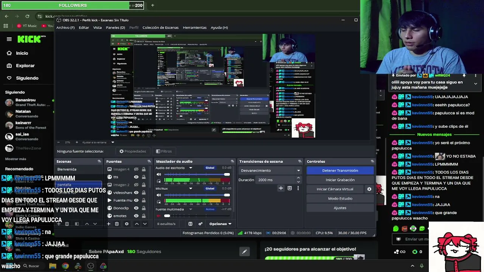Add a scene transition with plus icon

pyautogui.click(x=281, y=188)
